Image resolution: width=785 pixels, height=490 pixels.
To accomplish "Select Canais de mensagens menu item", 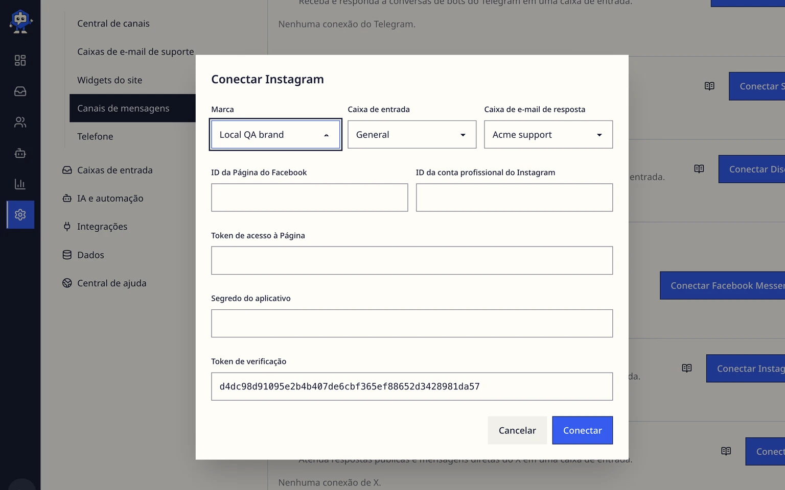I will tap(132, 108).
